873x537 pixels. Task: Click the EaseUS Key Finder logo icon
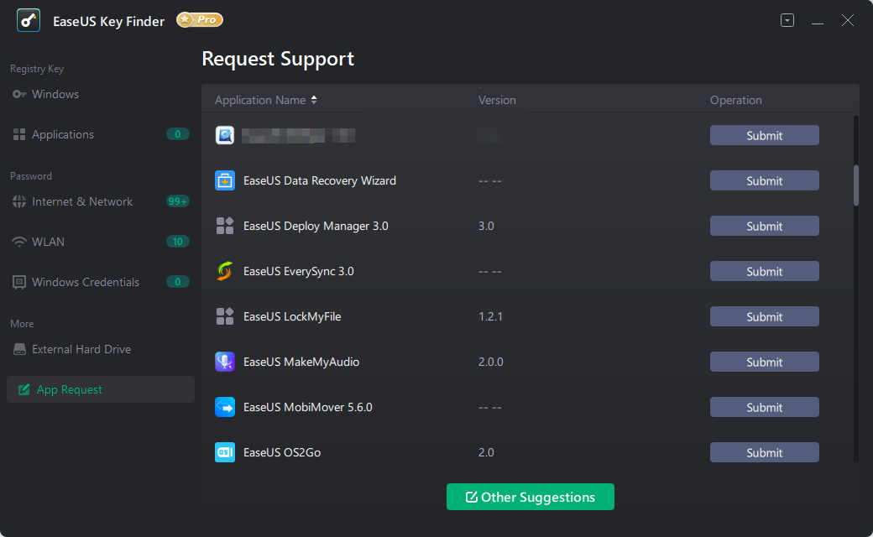[x=29, y=20]
